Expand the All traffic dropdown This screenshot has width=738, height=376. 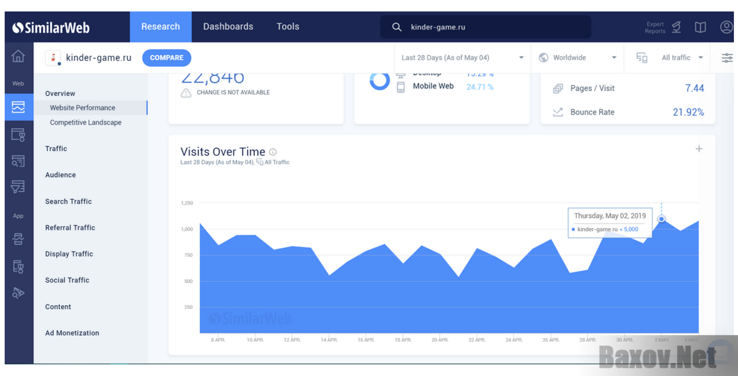671,58
